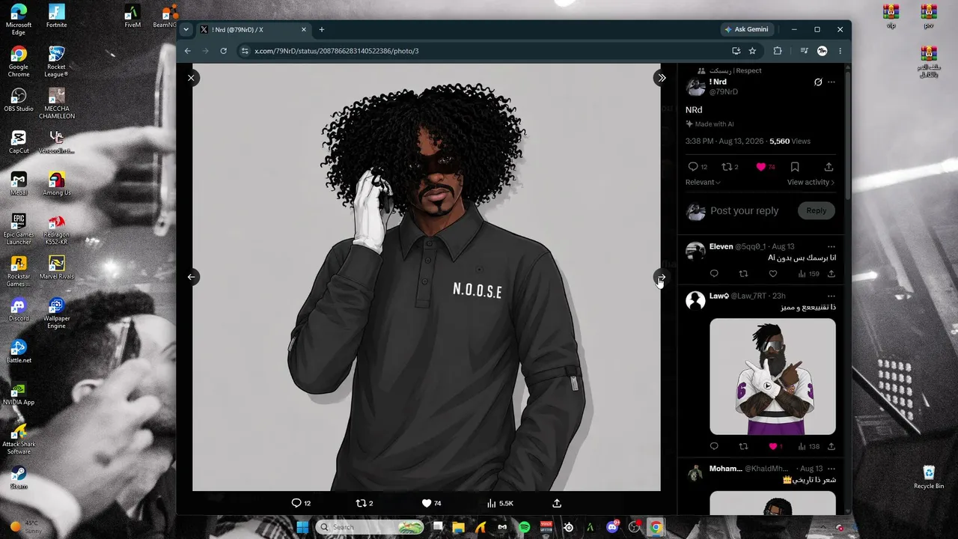Bookmark this page with star icon
The image size is (958, 539).
752,51
